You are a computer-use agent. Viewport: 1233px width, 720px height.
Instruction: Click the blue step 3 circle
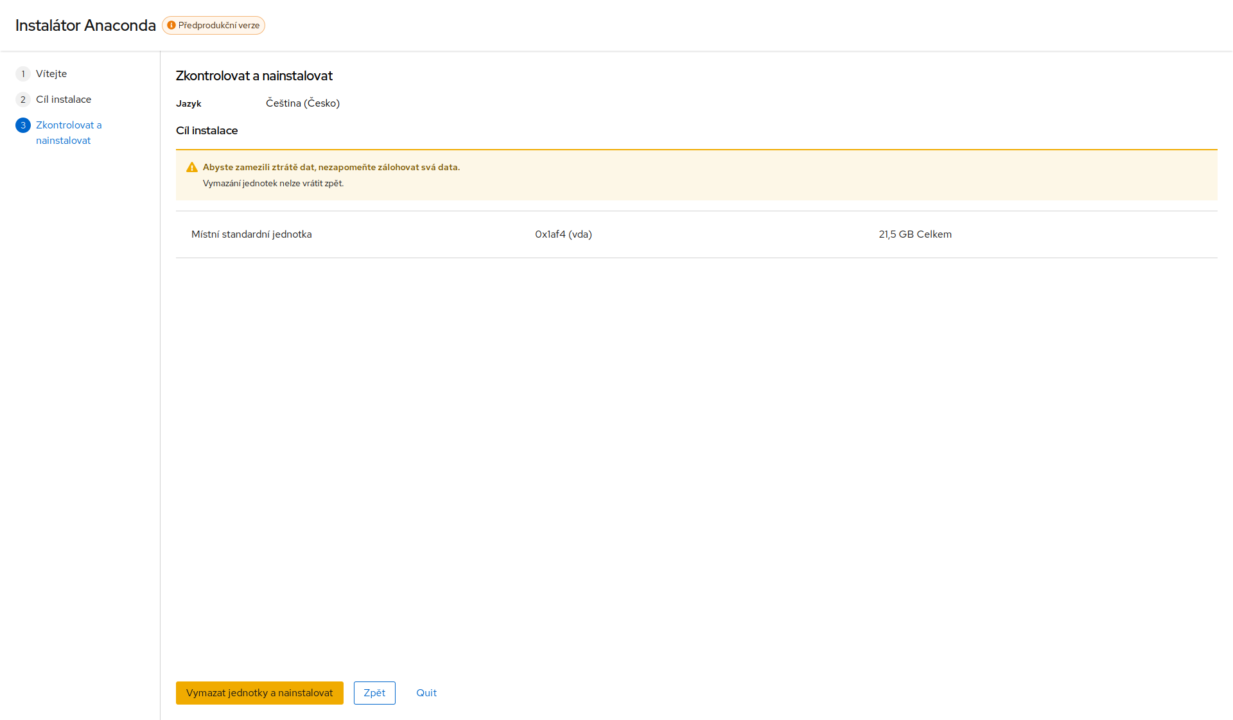pos(23,125)
